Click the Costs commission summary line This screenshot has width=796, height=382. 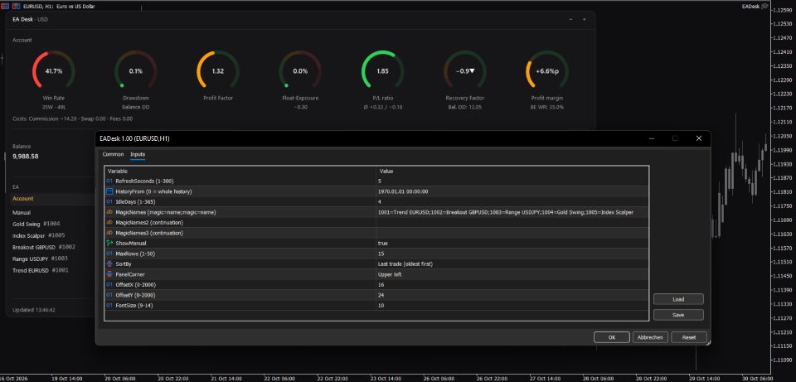[73, 118]
